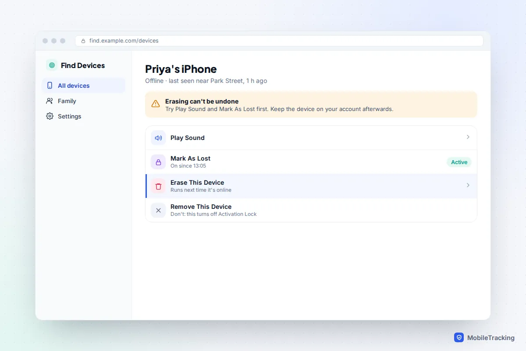Click the 'On since 13:05' subtitle
526x351 pixels.
188,166
